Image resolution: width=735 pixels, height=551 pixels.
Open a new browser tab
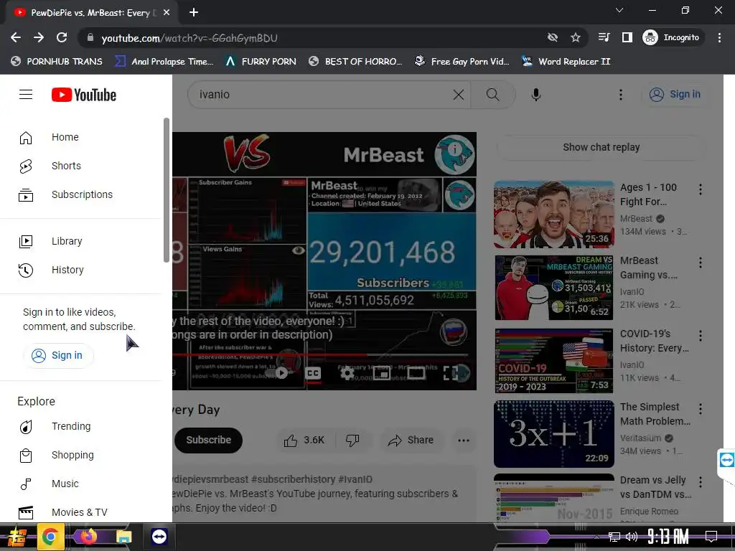194,12
